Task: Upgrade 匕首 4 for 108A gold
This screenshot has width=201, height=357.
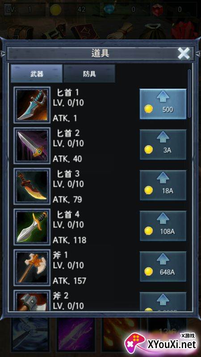Action: pyautogui.click(x=163, y=226)
